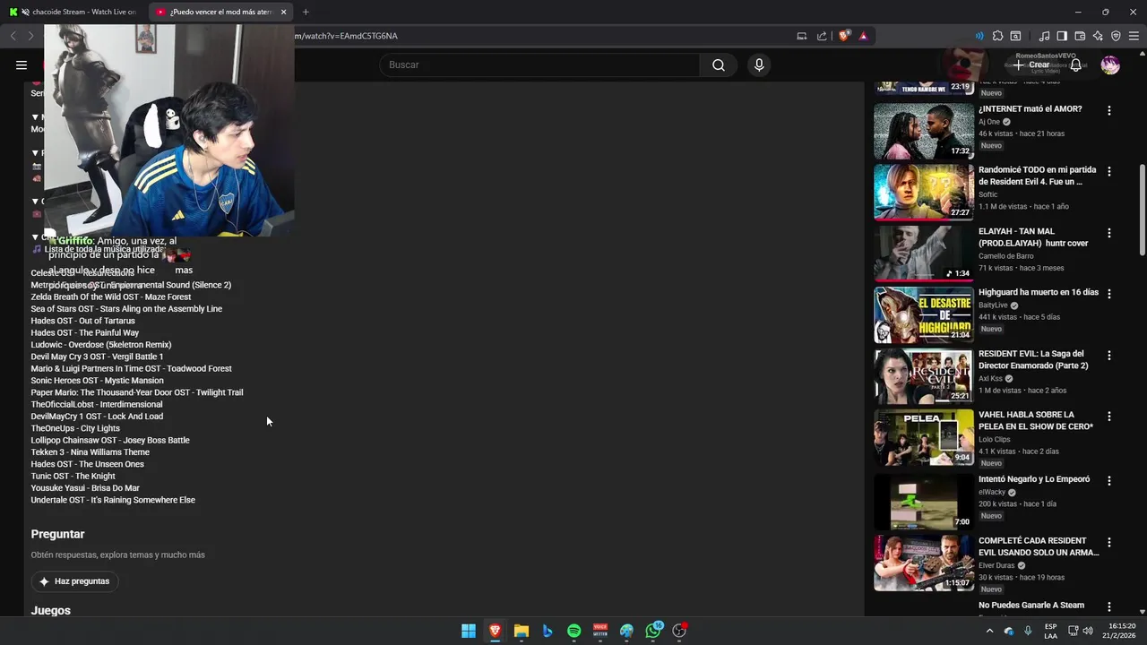Click Undertale OST - It's Raining Somewhere Else
This screenshot has width=1147, height=645.
(113, 500)
